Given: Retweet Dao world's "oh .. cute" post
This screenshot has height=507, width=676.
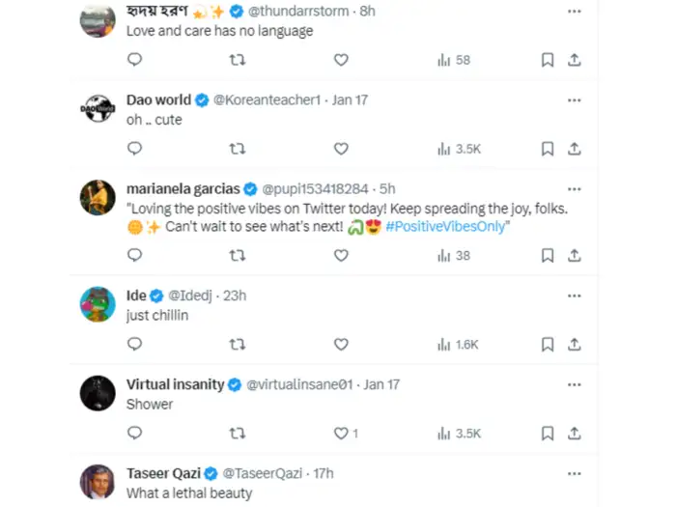Looking at the screenshot, I should (237, 149).
